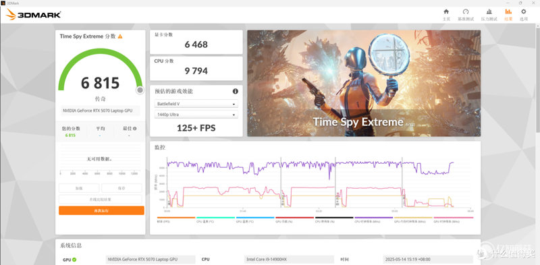The image size is (540, 265).
Task: Click the purple CPU 时钟频率 legend swatch
Action: pos(374,218)
